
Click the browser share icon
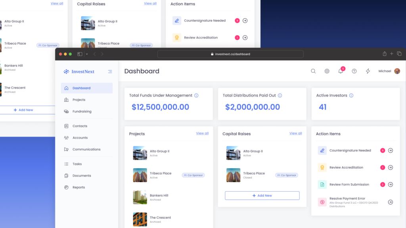click(385, 54)
